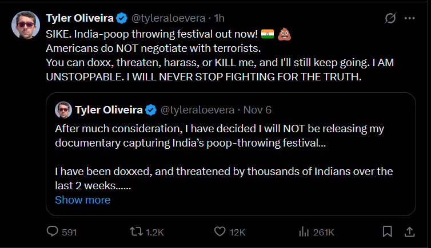Click the Grok circle-slash icon
The width and height of the screenshot is (431, 248).
[x=391, y=18]
